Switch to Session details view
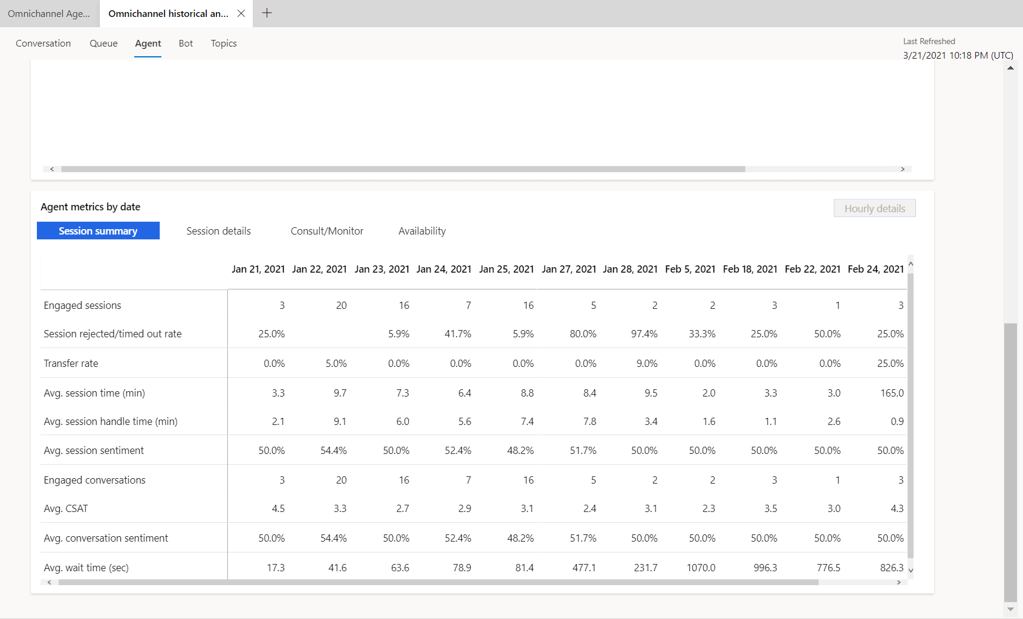Viewport: 1023px width, 619px height. tap(218, 231)
